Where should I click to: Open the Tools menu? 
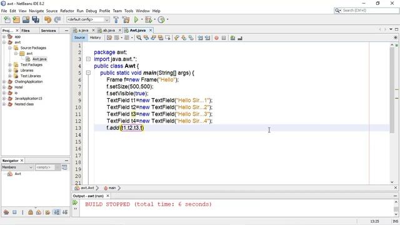(129, 11)
